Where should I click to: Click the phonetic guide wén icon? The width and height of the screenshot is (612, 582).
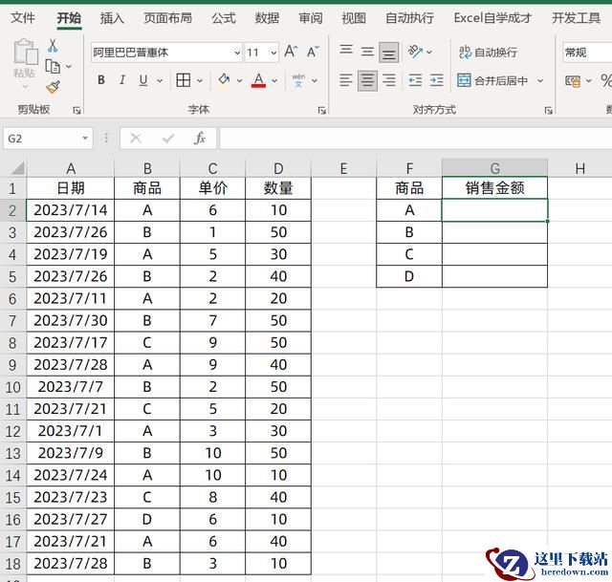click(298, 80)
